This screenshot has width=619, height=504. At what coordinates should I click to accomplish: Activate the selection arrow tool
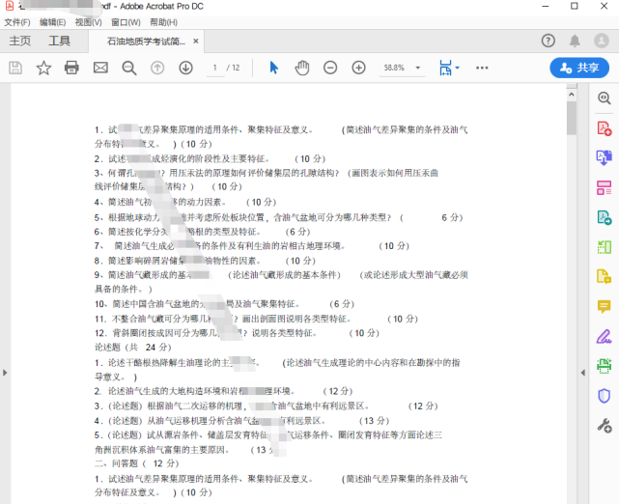pos(273,68)
